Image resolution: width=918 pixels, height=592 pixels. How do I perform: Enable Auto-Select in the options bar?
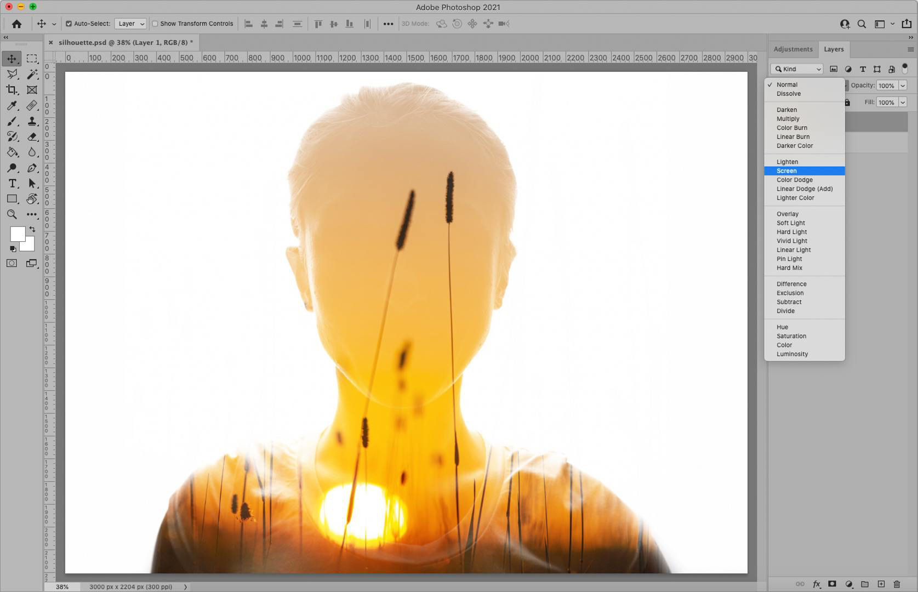[x=69, y=24]
